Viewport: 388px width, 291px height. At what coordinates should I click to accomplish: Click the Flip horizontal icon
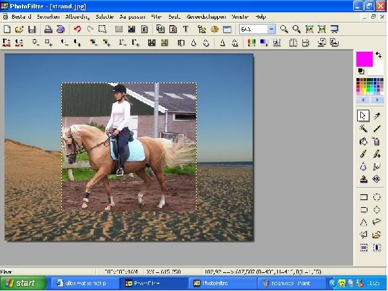[293, 43]
